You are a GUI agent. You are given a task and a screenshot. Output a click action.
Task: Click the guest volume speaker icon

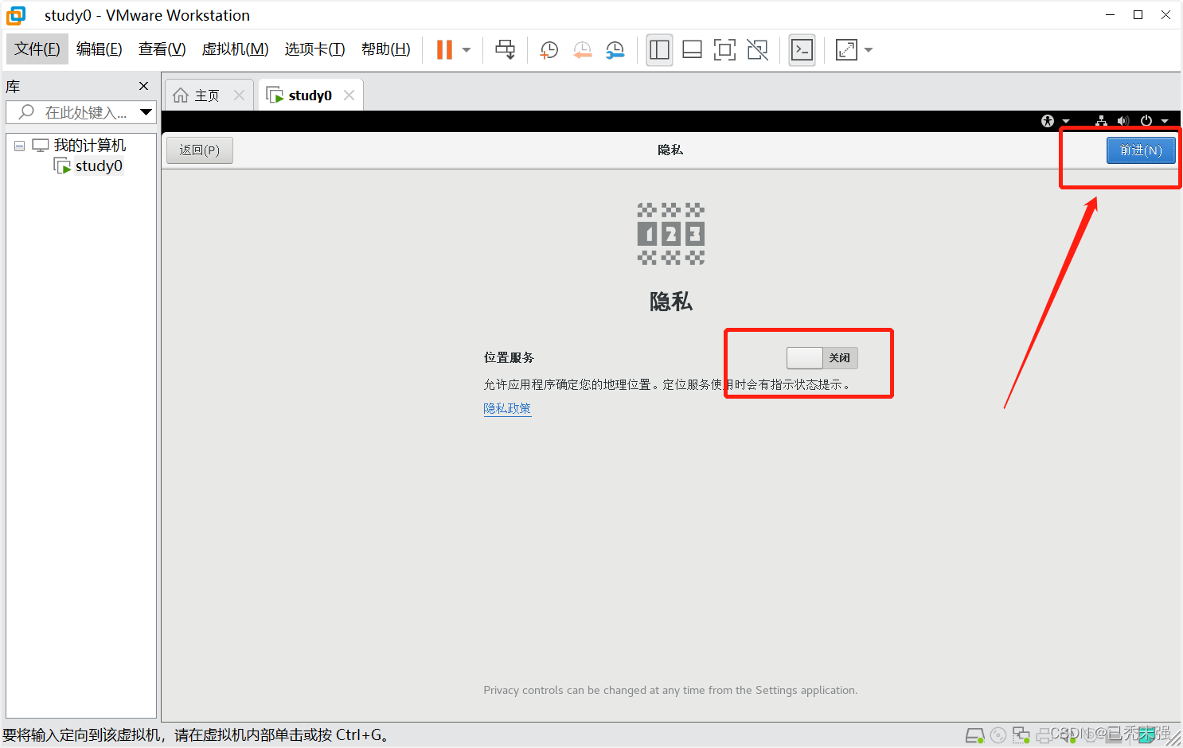[x=1123, y=121]
